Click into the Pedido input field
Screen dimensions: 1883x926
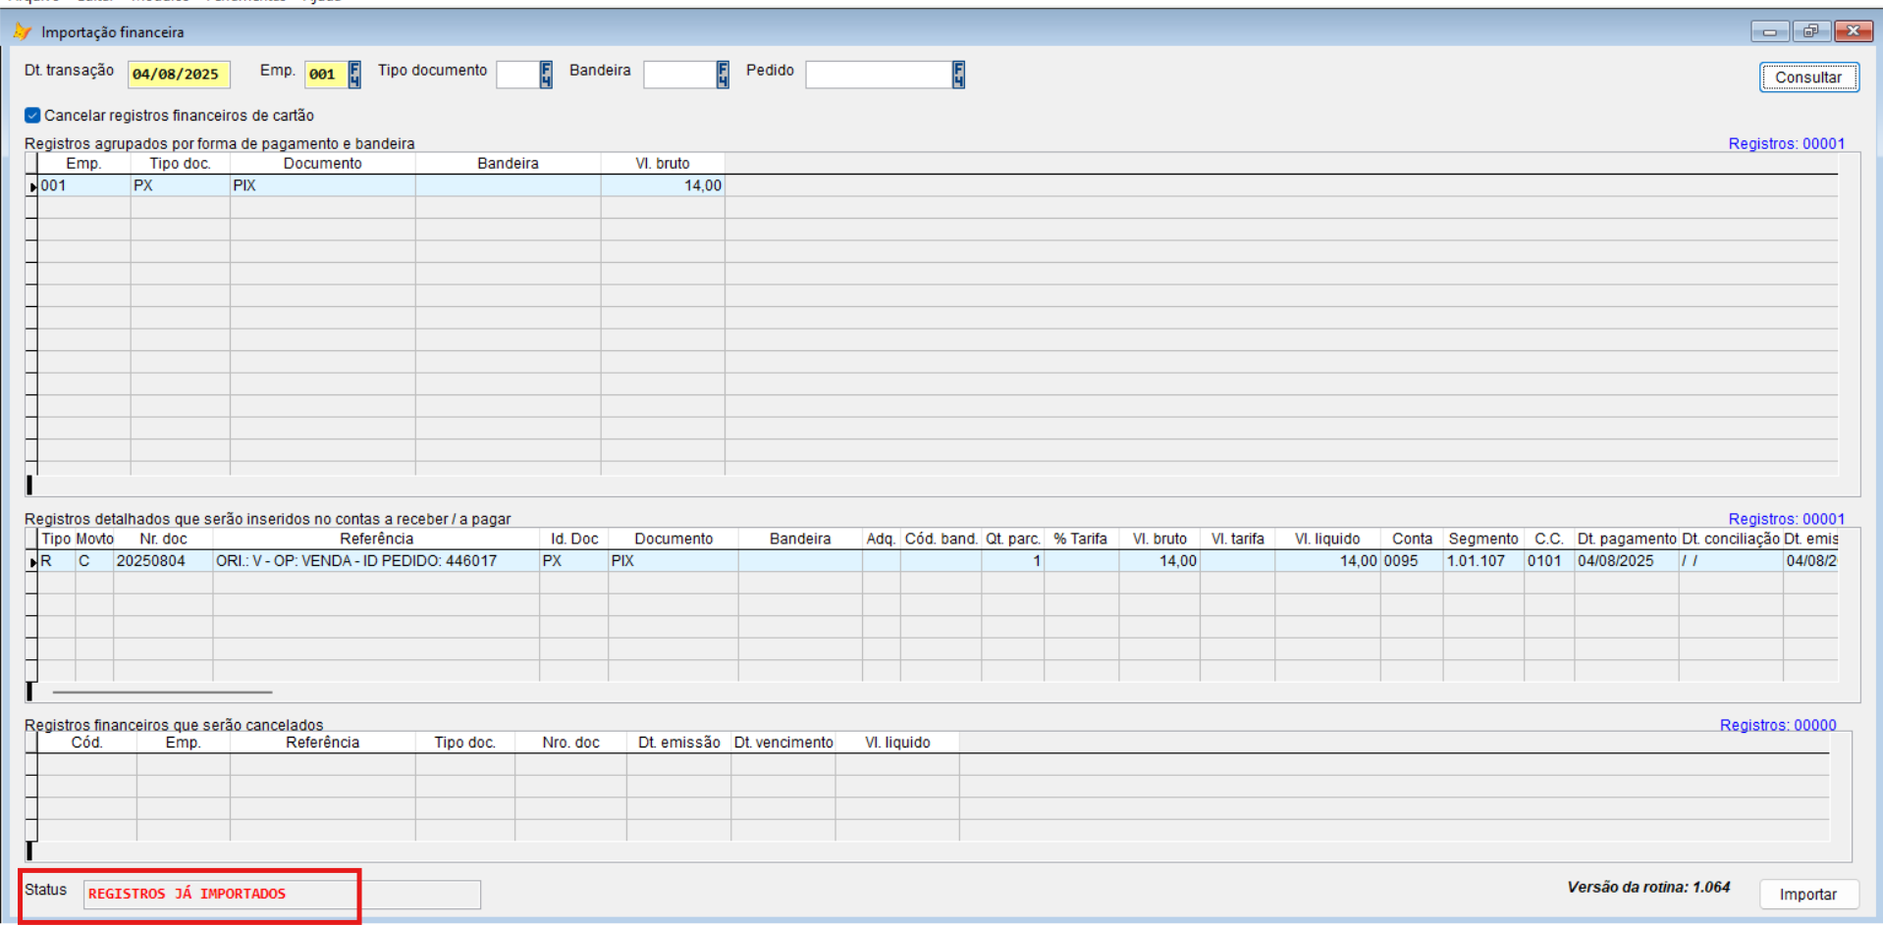click(x=878, y=75)
